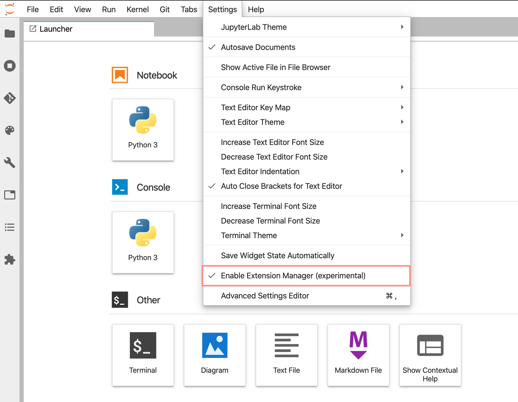
Task: Open the Table of Contents list icon
Action: click(10, 227)
